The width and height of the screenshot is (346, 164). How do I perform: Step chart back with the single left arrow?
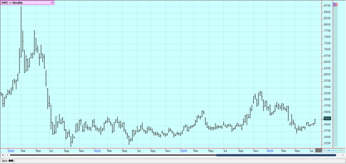click(x=7, y=155)
